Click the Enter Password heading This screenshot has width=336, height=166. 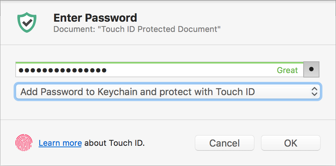tap(95, 18)
